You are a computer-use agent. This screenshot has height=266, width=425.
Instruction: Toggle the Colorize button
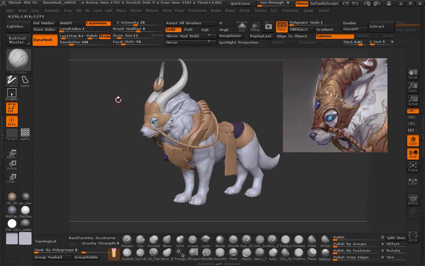[x=335, y=36]
